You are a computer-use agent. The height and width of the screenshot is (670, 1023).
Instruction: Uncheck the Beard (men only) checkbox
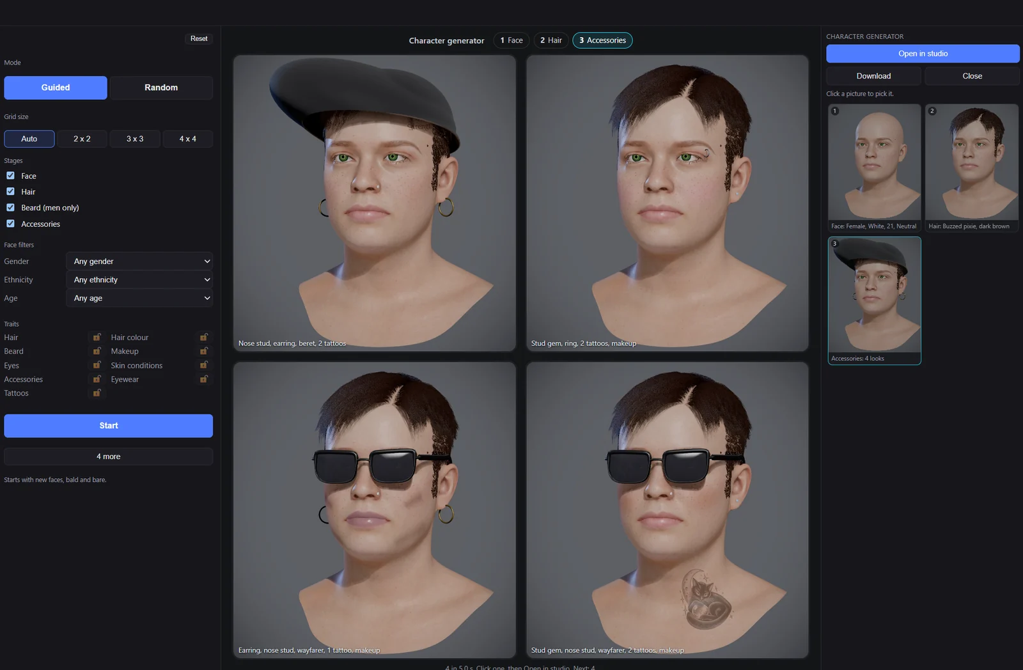(10, 207)
